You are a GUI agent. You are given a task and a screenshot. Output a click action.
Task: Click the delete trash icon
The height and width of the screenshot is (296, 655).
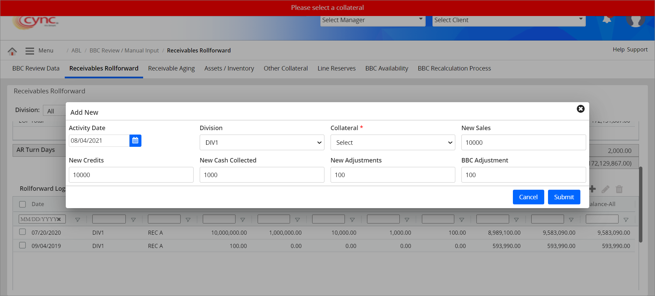pos(619,189)
